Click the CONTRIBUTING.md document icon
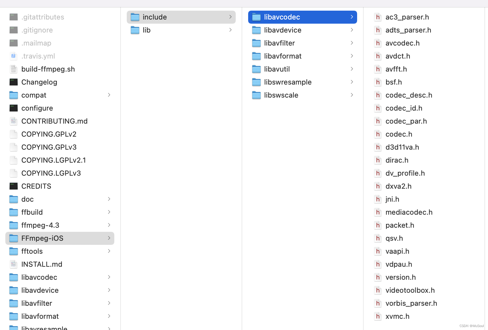The width and height of the screenshot is (488, 330). tap(14, 121)
